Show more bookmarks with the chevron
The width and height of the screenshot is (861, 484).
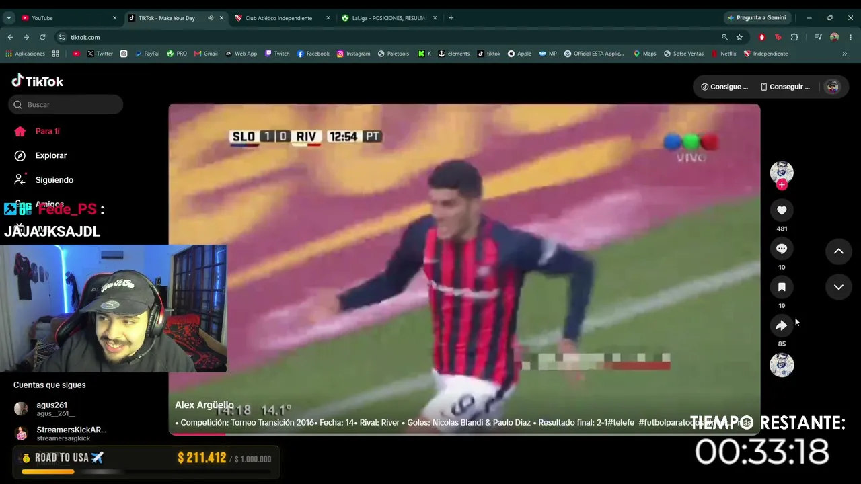click(845, 54)
